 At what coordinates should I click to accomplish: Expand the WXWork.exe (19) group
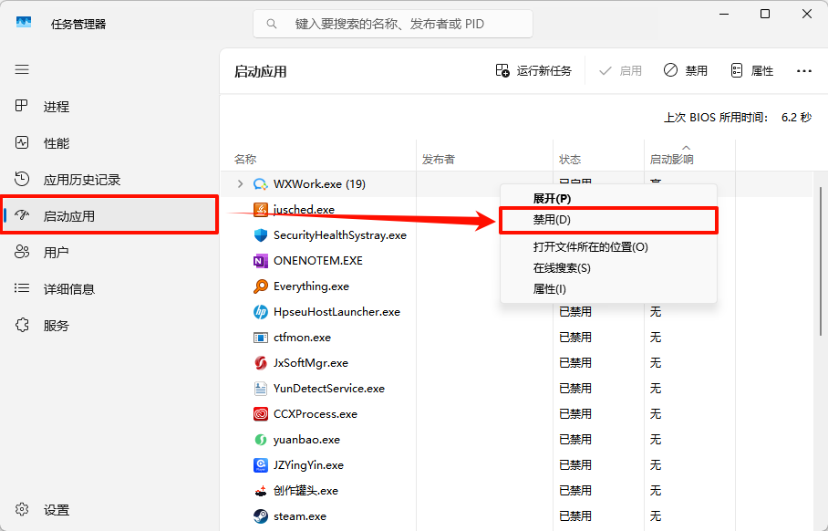pos(241,184)
